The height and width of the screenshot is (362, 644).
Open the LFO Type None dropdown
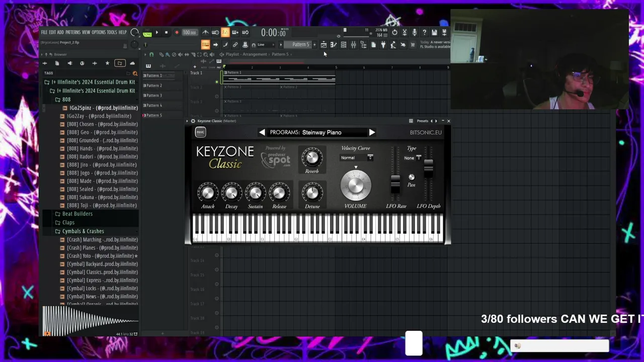413,158
